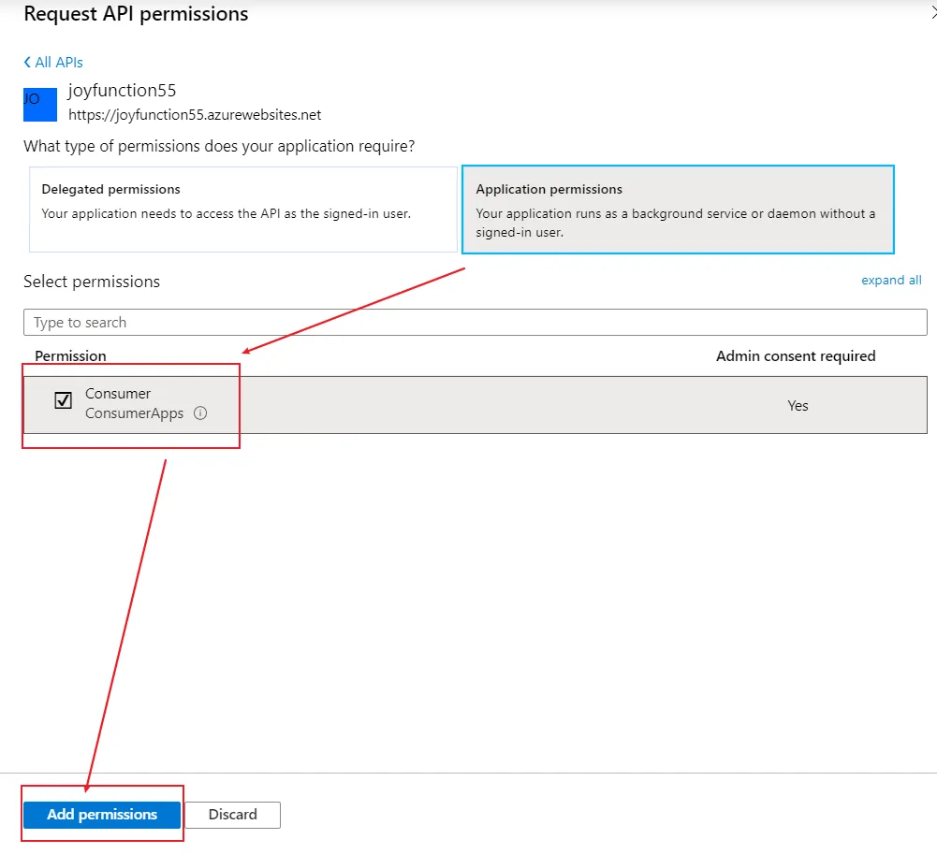This screenshot has width=937, height=854.
Task: Click the Permission column header
Action: click(70, 356)
